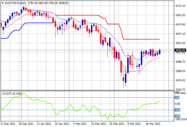Image resolution: width=187 pixels, height=127 pixels.
Task: Select the date label 3 Feb 2022
Action: (x=80, y=124)
